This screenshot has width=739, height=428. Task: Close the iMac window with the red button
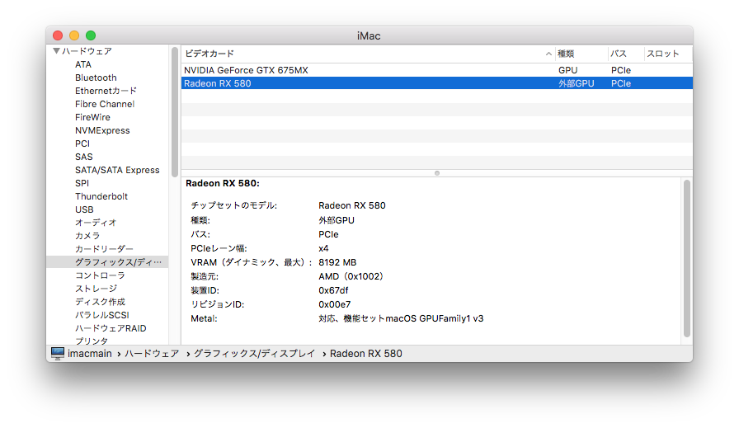pos(58,35)
